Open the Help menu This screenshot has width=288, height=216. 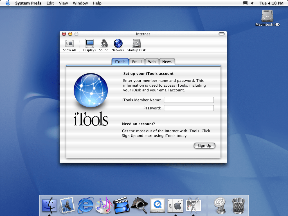click(x=97, y=3)
